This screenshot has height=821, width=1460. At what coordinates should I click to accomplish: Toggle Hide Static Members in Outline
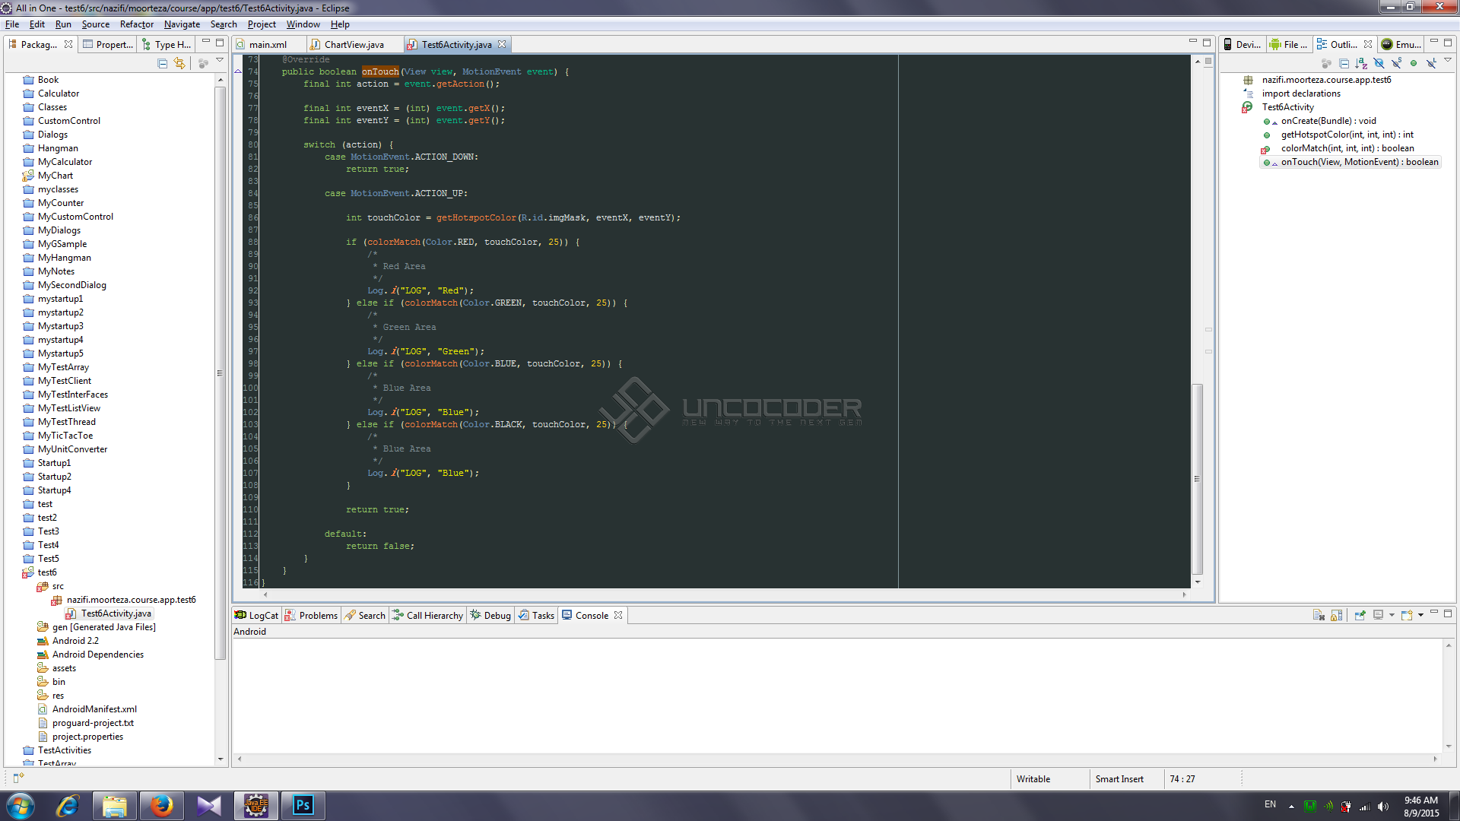[x=1396, y=63]
